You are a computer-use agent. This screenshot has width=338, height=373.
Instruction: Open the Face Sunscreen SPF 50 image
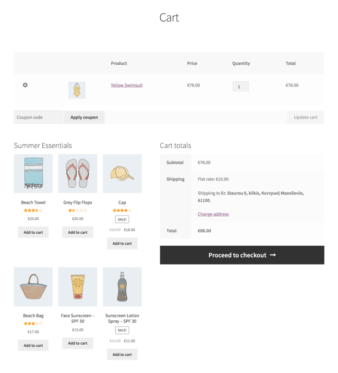[x=78, y=287]
